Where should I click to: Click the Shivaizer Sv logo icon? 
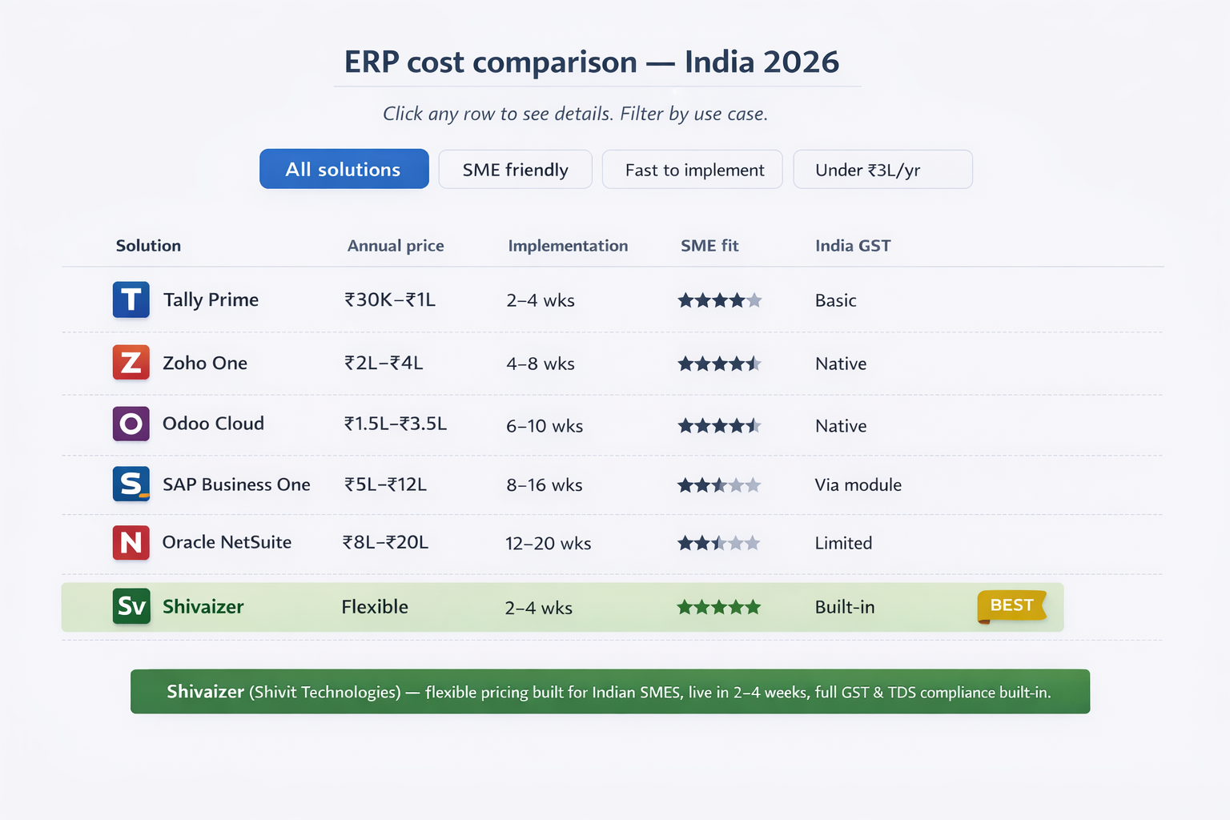[131, 606]
